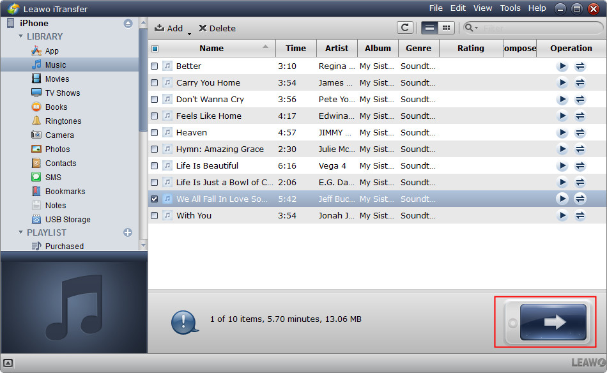Play the song Better
Screen dimensions: 607x373
[562, 66]
